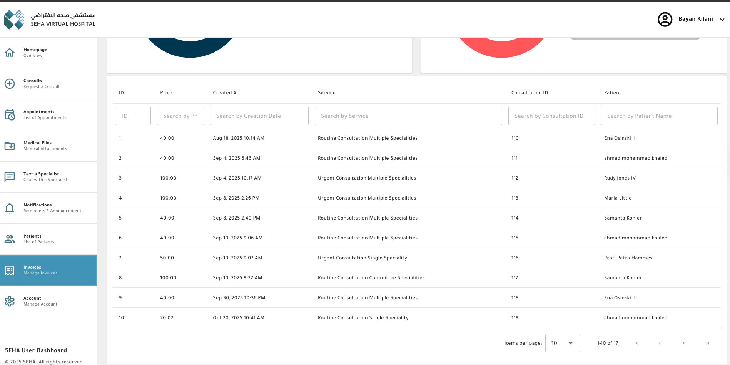Open Appointments calendar icon in sidebar

pos(10,115)
